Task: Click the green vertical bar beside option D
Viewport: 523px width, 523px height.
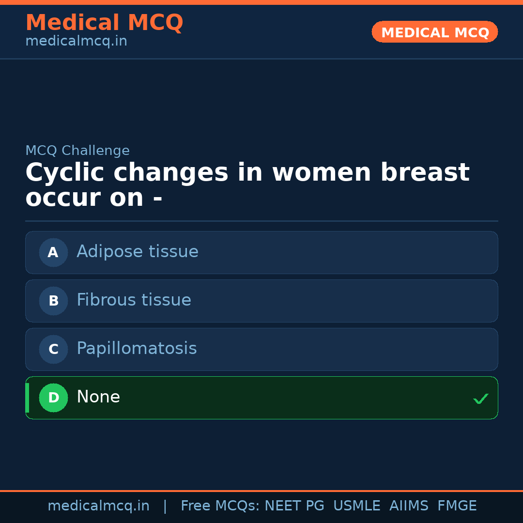Action: [x=27, y=398]
